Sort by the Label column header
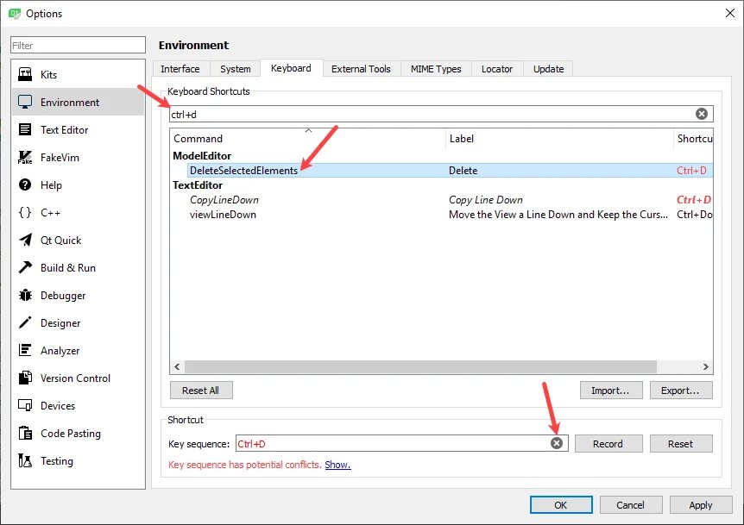The height and width of the screenshot is (525, 744). tap(559, 138)
